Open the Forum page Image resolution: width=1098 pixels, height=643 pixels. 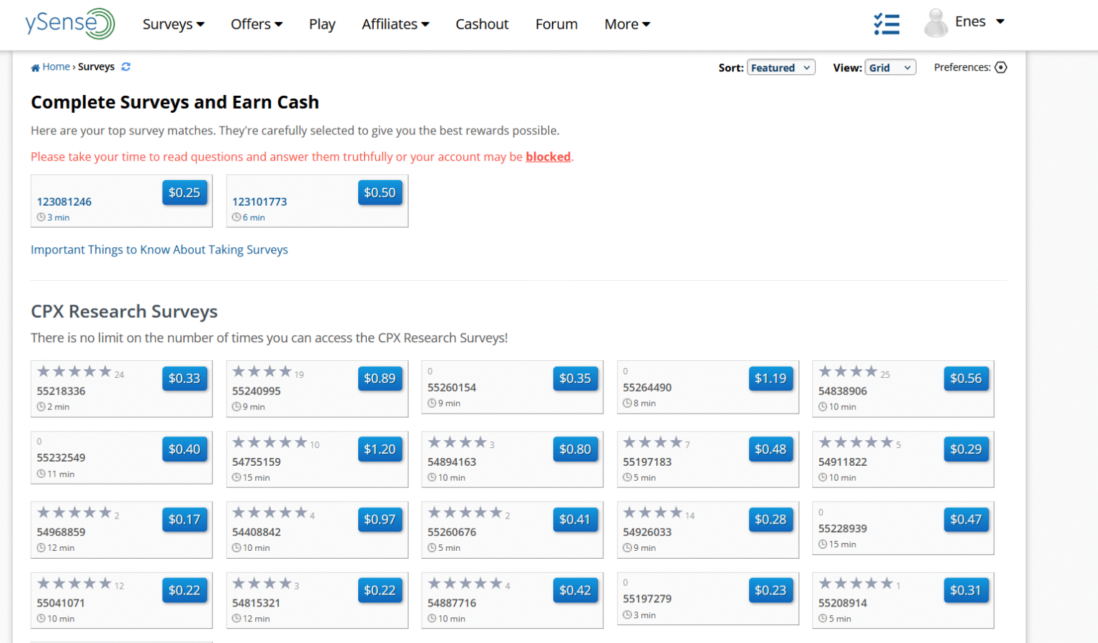[x=556, y=24]
